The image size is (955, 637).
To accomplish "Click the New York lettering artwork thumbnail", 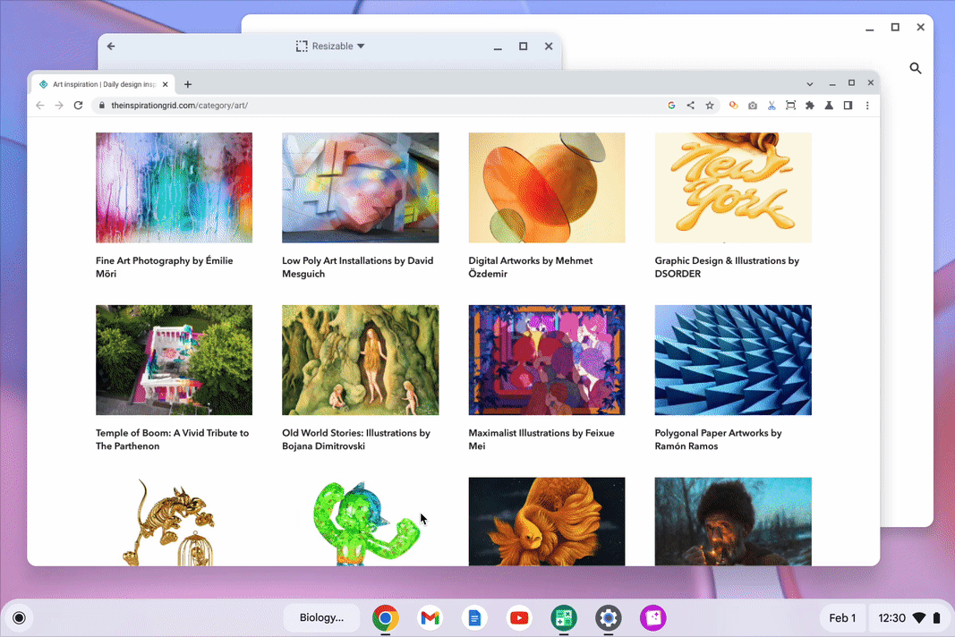I will (733, 188).
